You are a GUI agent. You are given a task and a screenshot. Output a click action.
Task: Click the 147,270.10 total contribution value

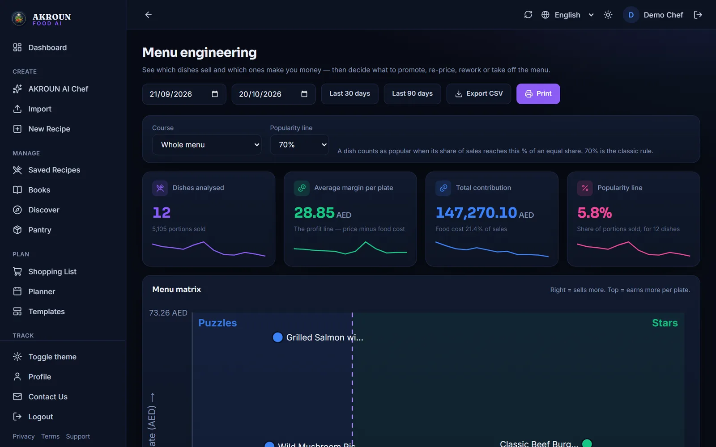[x=476, y=213]
